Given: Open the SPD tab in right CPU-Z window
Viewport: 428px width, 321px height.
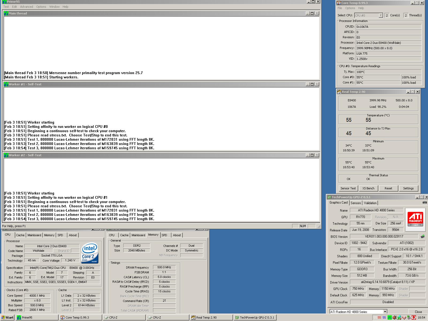Looking at the screenshot, I should pyautogui.click(x=165, y=235).
